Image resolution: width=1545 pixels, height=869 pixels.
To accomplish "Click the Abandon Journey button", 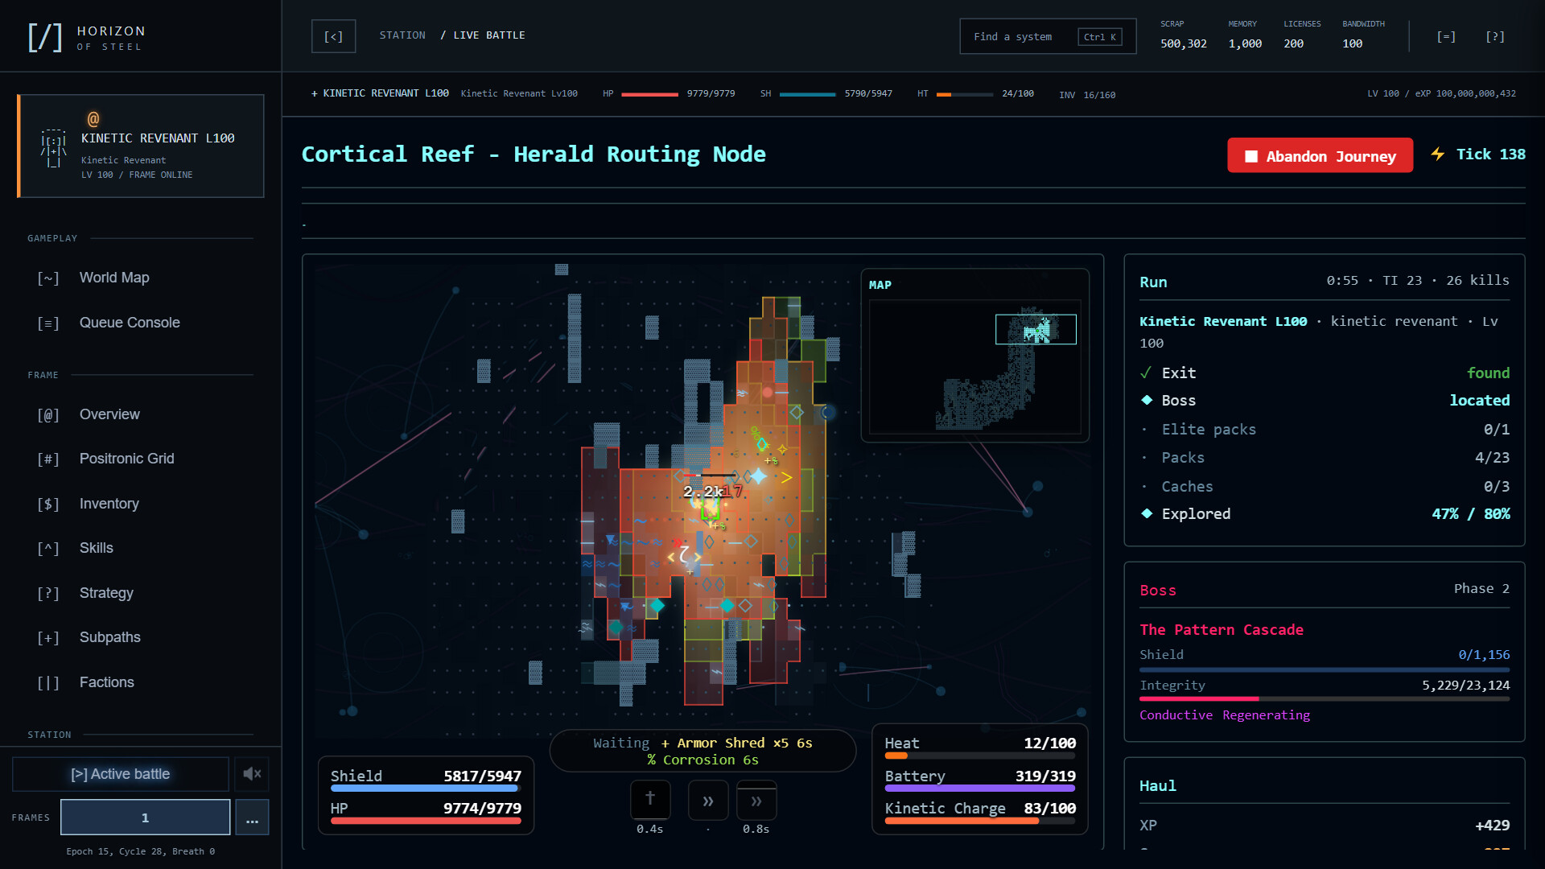I will [x=1320, y=155].
